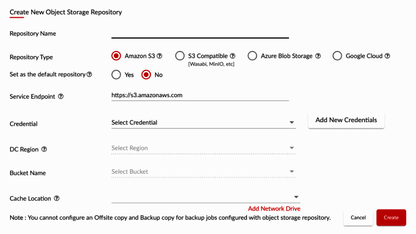This screenshot has width=416, height=234.
Task: Set default repository to Yes
Action: point(116,74)
